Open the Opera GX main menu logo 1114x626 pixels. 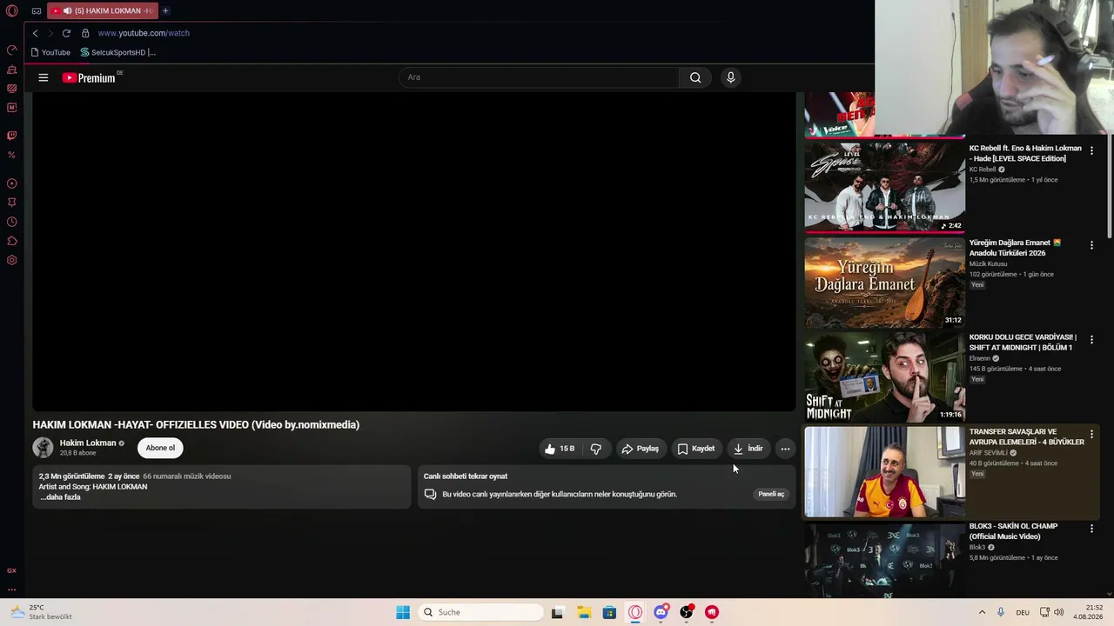pyautogui.click(x=12, y=11)
